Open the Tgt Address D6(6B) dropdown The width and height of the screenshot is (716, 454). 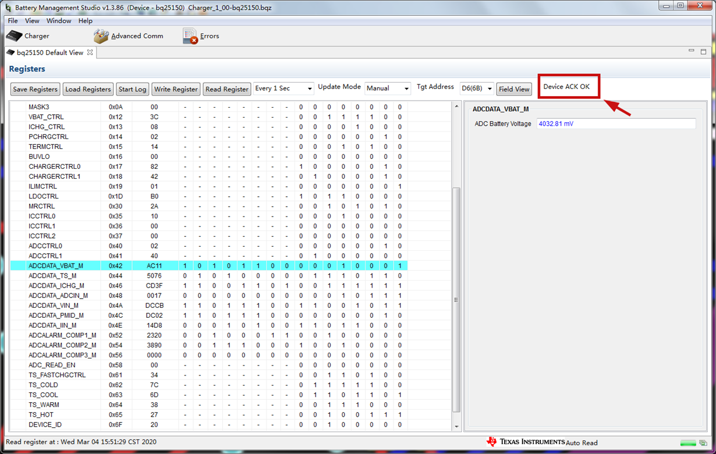[x=477, y=88]
